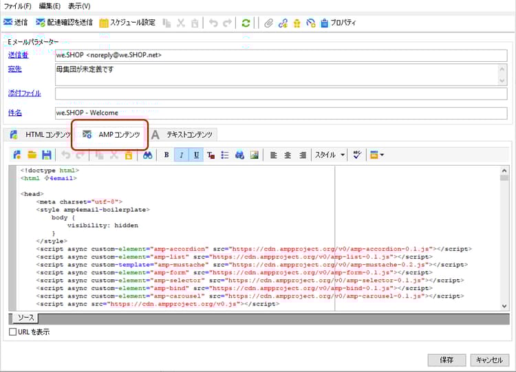Toggle bold formatting
This screenshot has width=516, height=372.
(166, 155)
